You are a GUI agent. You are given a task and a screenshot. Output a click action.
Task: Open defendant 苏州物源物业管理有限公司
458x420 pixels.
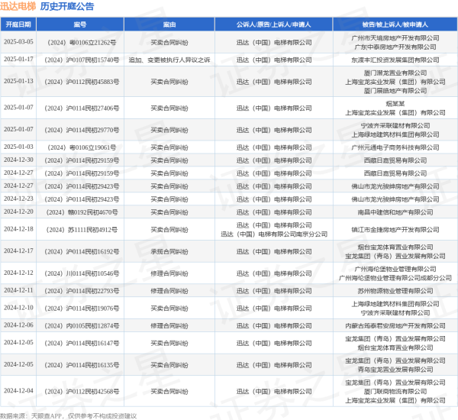tap(396, 290)
